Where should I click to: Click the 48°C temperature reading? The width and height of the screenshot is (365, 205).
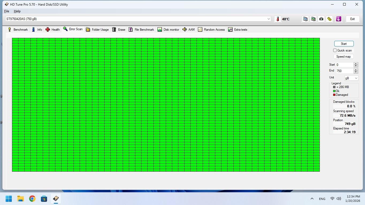pyautogui.click(x=286, y=19)
